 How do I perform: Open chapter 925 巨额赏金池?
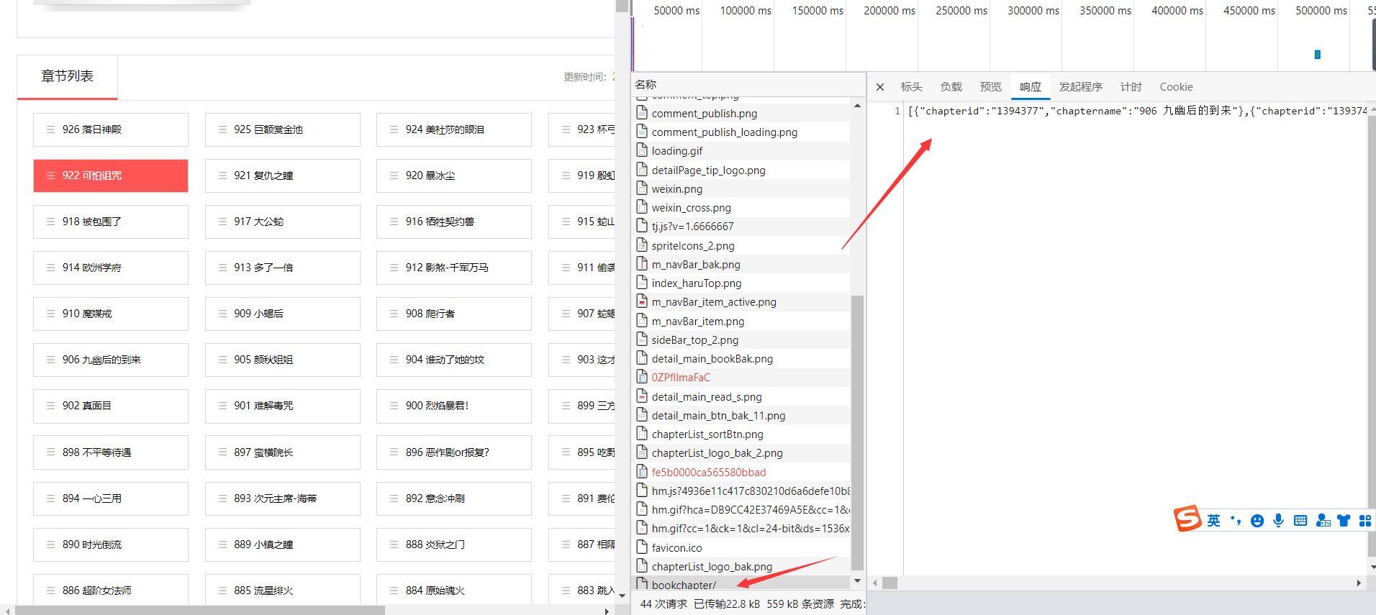282,129
